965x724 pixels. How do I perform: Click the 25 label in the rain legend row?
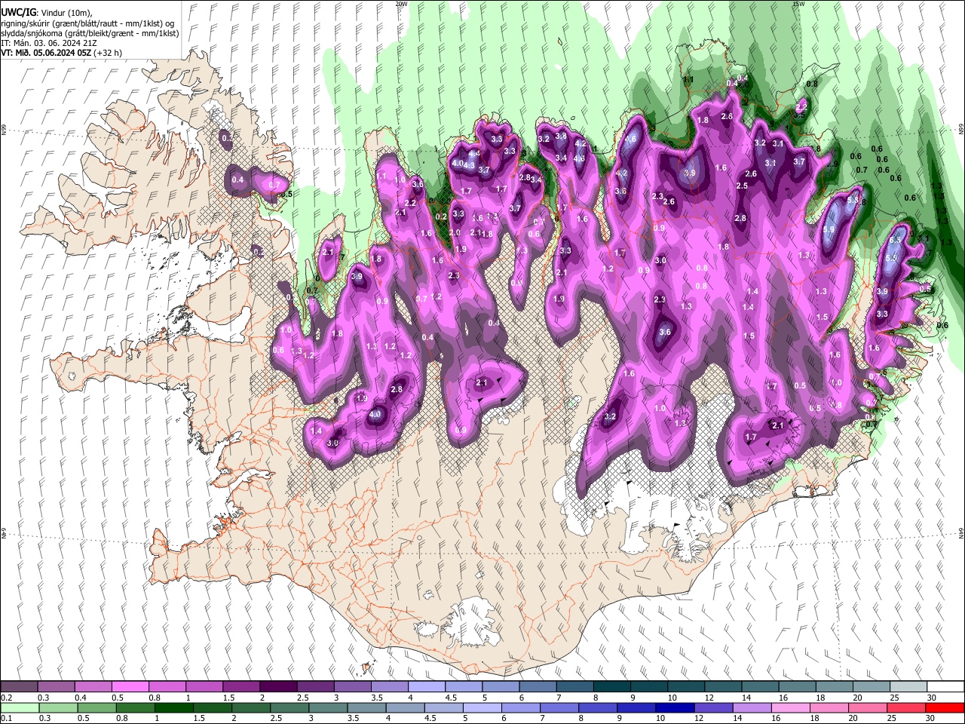pyautogui.click(x=893, y=719)
